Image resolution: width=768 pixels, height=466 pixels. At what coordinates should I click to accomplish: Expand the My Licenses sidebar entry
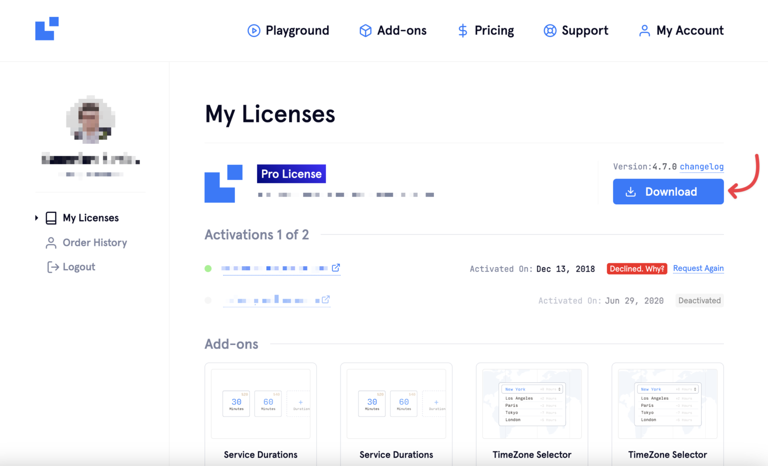pos(36,218)
